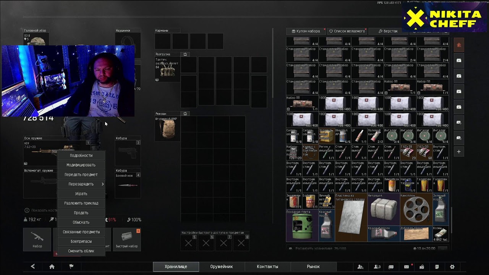Open the home icon in bottom bar
The width and height of the screenshot is (489, 275).
tap(52, 267)
